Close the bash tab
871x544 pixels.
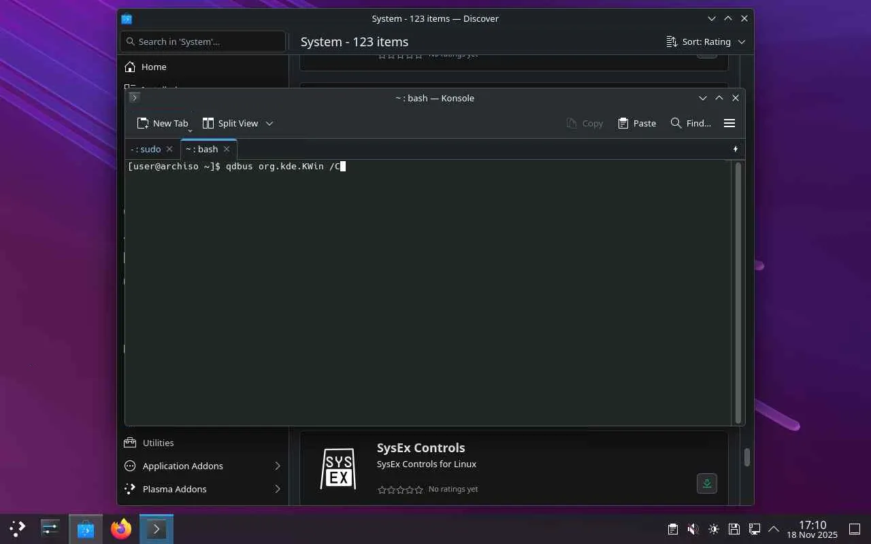pos(227,149)
